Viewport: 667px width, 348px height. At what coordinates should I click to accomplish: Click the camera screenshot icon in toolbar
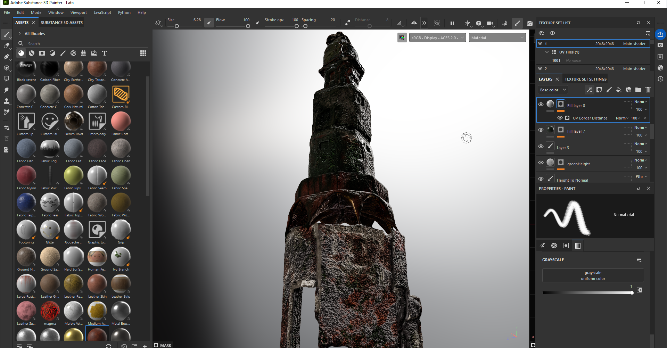529,23
